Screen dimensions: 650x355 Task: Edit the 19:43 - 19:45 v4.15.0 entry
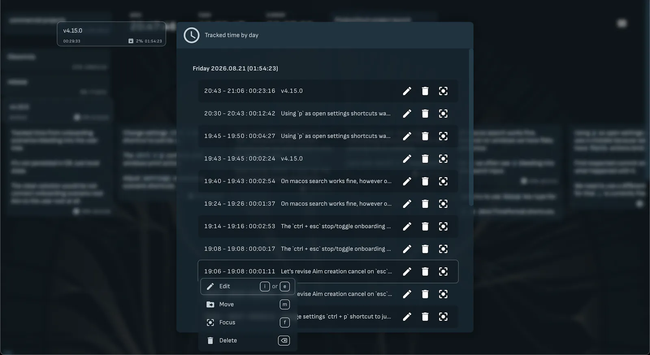[x=407, y=159]
